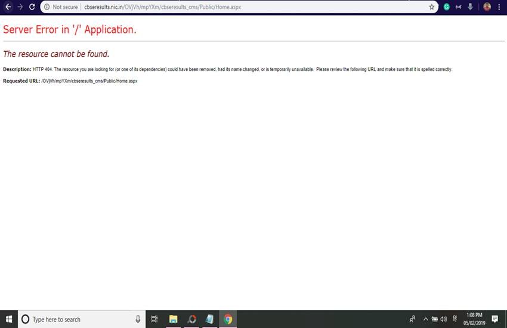507x328 pixels.
Task: Click the download arrow extension icon
Action: (x=471, y=7)
